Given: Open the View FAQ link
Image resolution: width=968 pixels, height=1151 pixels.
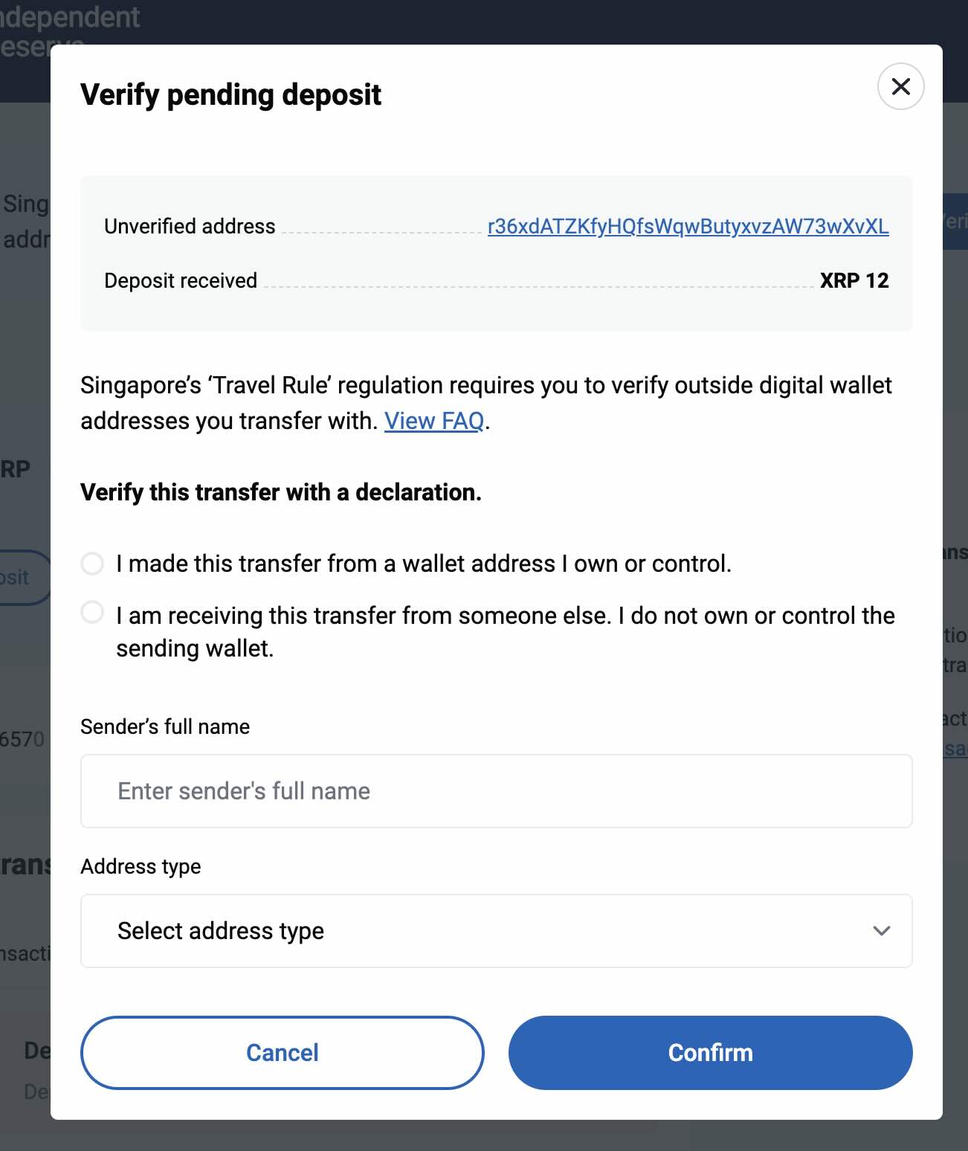Looking at the screenshot, I should pos(434,421).
